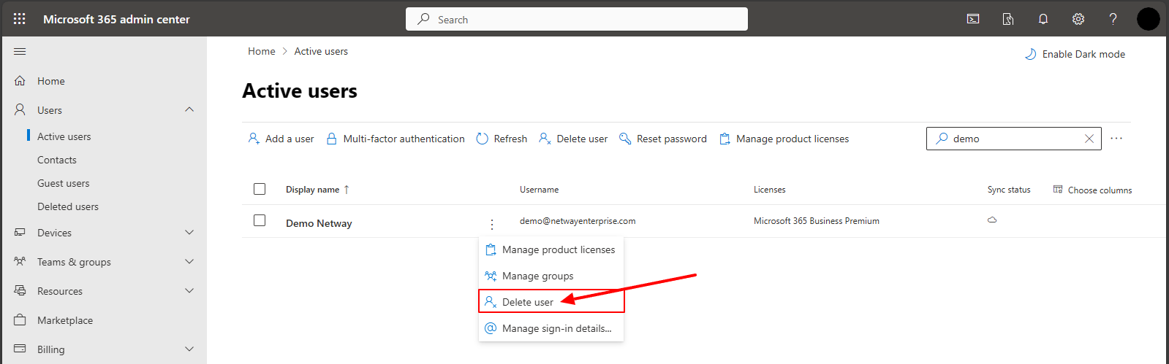The width and height of the screenshot is (1169, 364).
Task: Open the settings gear in the header
Action: pos(1078,19)
